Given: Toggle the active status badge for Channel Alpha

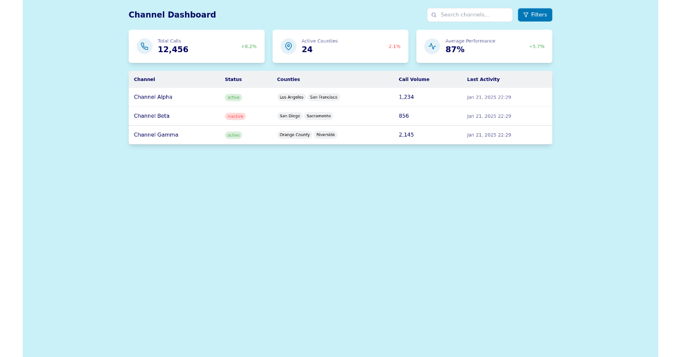Looking at the screenshot, I should click(233, 97).
